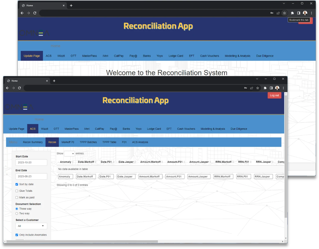Open the Recon Summary sub-tab

[33, 142]
